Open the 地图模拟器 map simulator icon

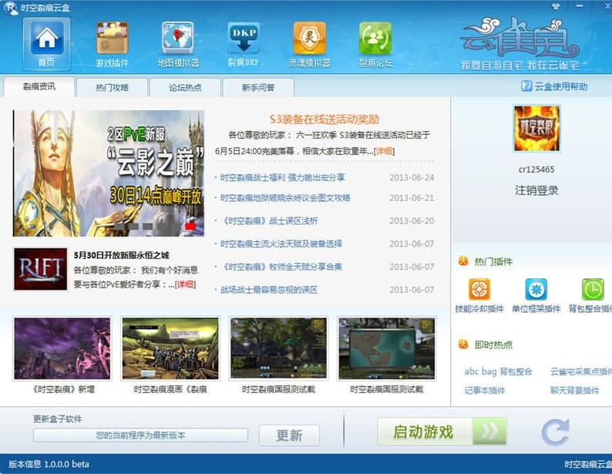(x=178, y=39)
